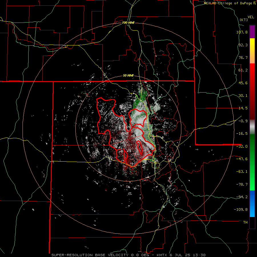Image resolution: width=257 pixels, height=257 pixels.
Task: Select the 92.3 legend value
Action: [243, 45]
